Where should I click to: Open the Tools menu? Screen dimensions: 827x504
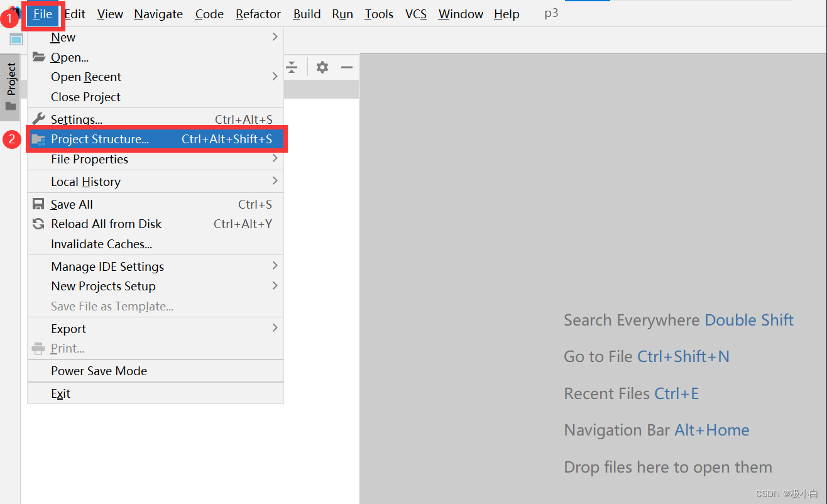click(379, 14)
